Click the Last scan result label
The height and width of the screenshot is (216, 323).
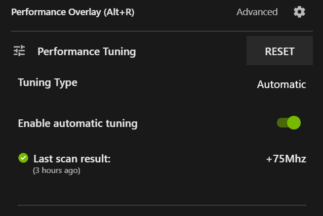pyautogui.click(x=72, y=159)
